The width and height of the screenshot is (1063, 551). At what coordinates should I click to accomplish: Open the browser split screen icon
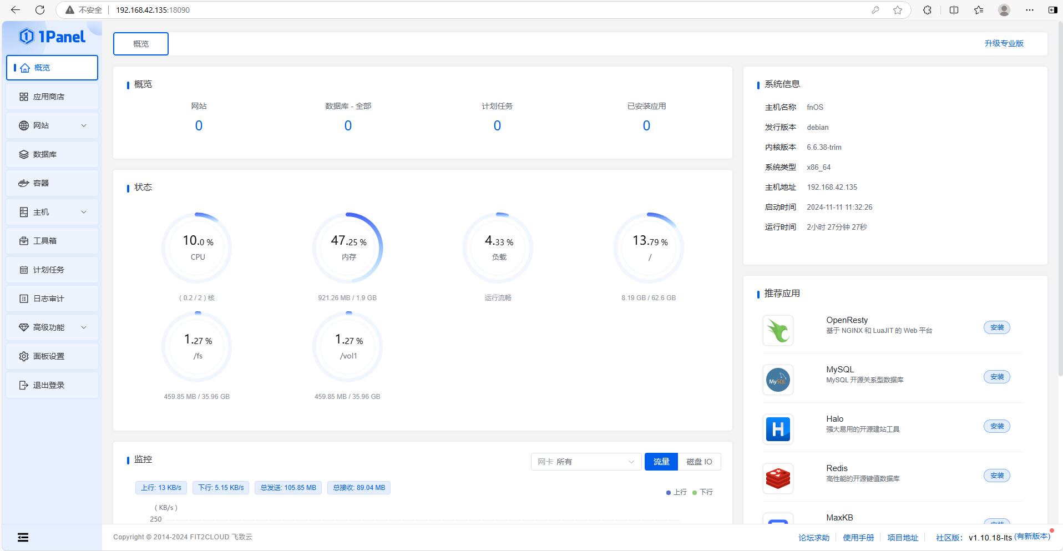(954, 10)
